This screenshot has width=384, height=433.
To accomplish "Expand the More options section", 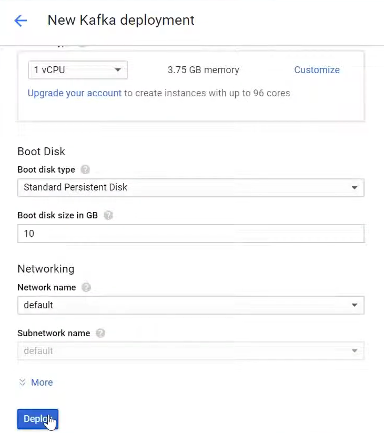I will pos(36,382).
